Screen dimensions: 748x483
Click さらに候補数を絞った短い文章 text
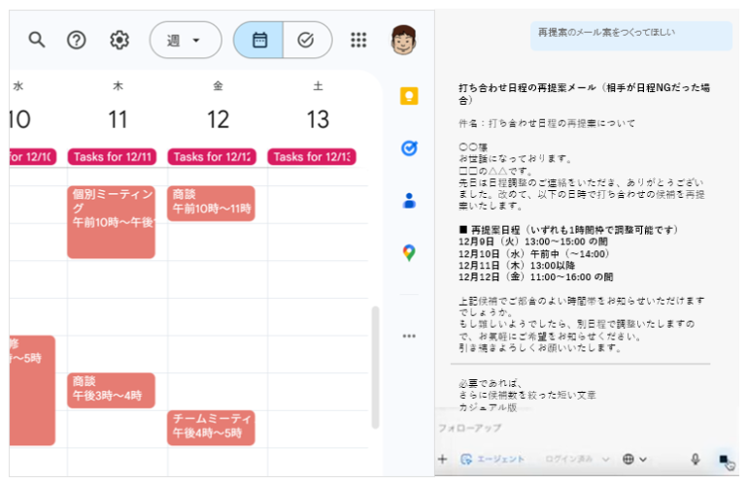click(x=527, y=396)
